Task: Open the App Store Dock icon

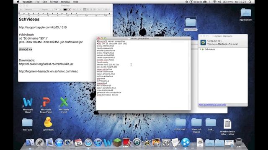Action: 59,142
